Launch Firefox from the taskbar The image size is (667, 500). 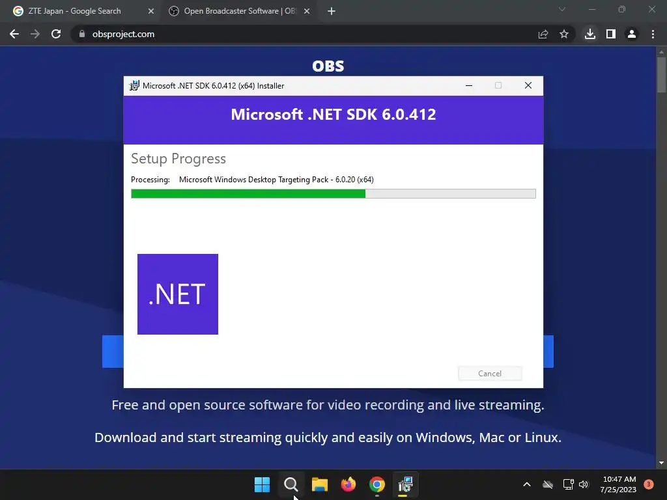(348, 484)
